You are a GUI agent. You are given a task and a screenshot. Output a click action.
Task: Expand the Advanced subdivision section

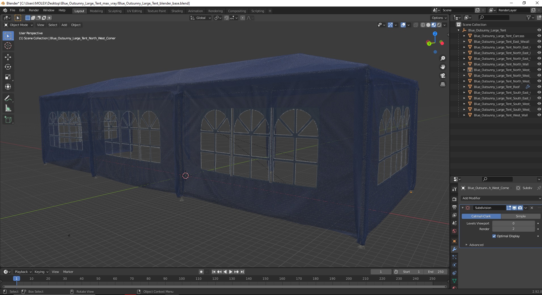476,245
